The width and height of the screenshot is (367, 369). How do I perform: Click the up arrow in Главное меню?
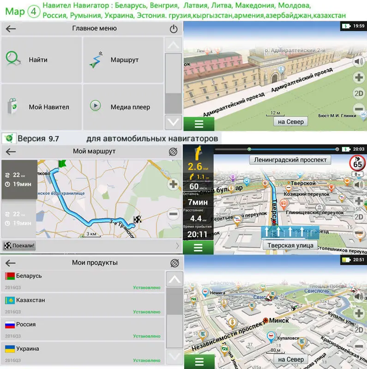pyautogui.click(x=174, y=45)
